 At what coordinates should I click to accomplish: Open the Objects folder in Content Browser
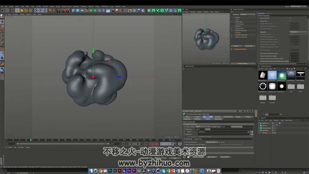263,98
